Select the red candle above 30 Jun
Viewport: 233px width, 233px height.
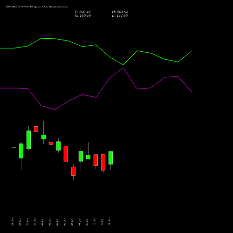(x=36, y=129)
